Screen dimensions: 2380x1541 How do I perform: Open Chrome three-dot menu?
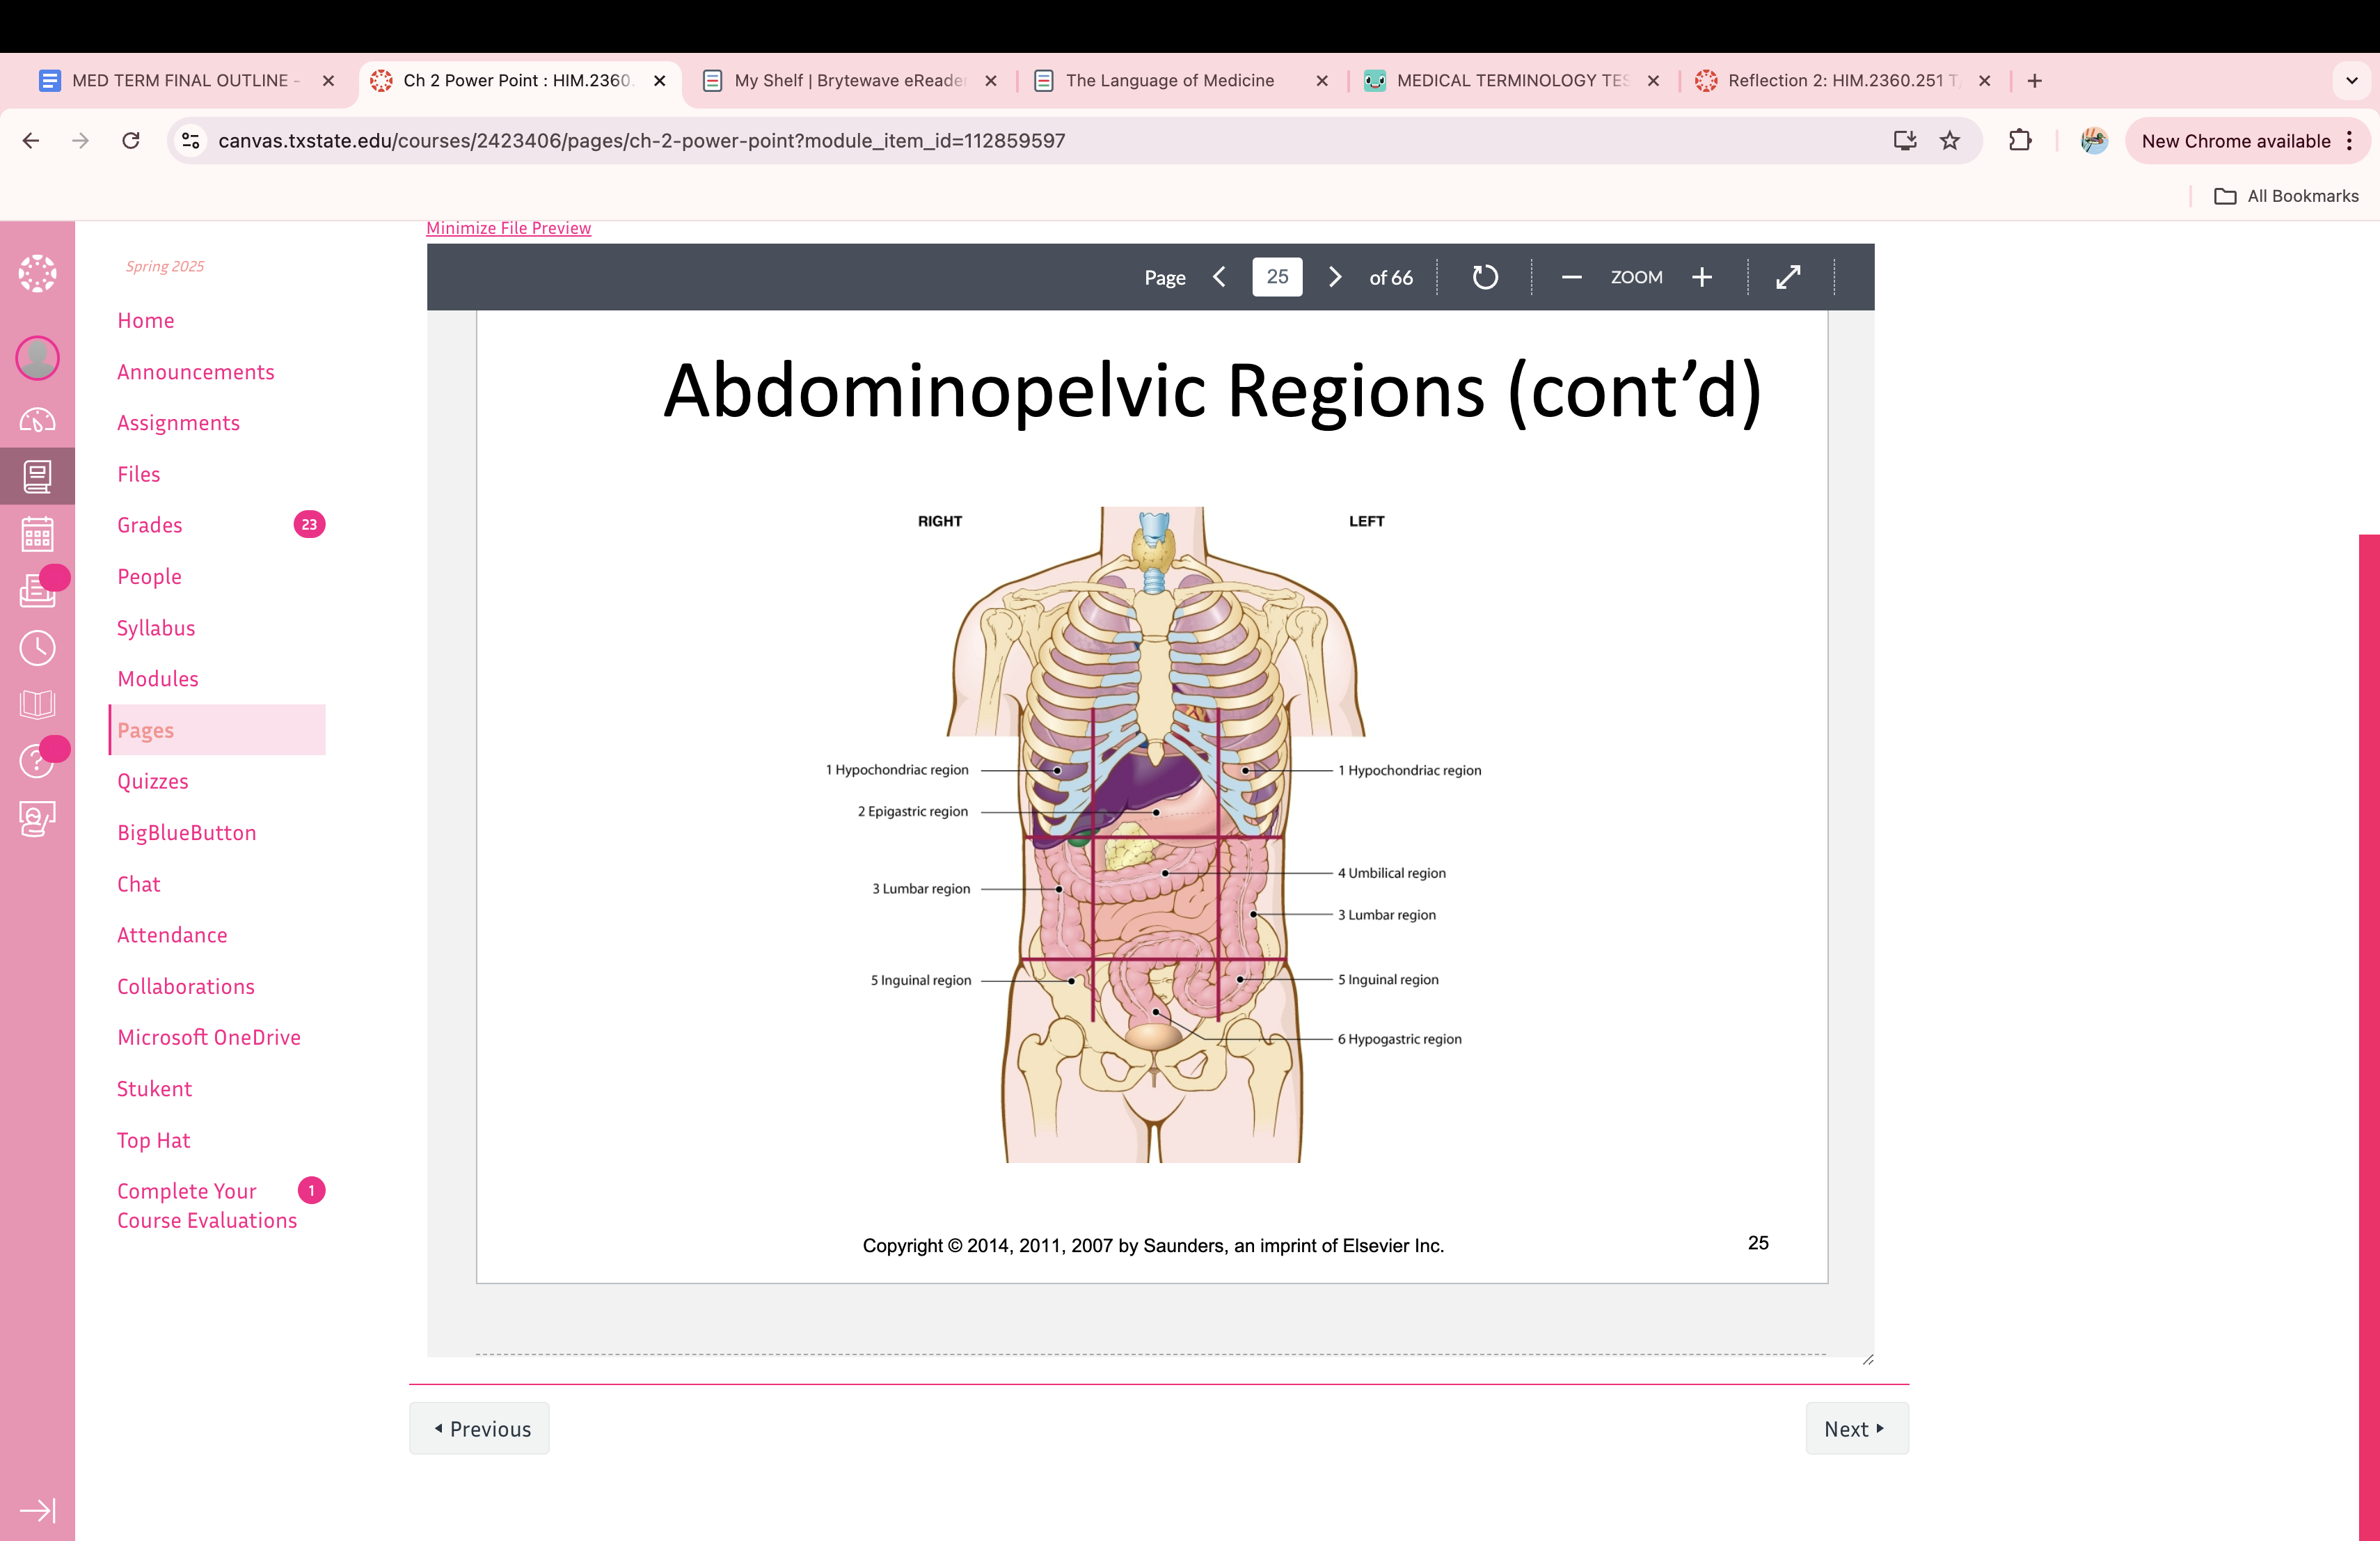2349,141
